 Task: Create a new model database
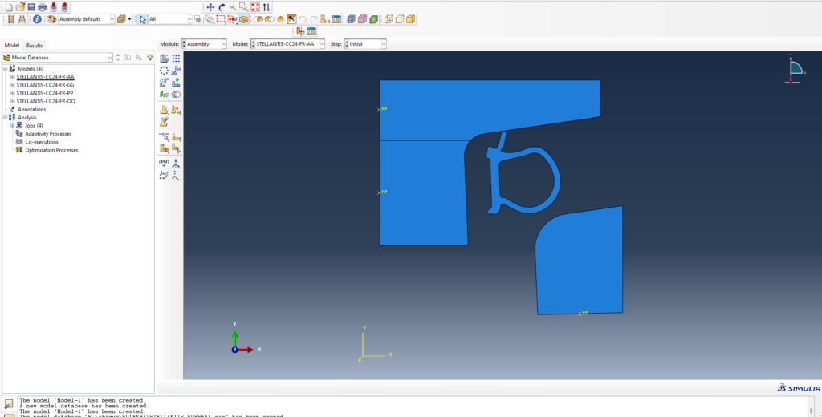coord(9,6)
